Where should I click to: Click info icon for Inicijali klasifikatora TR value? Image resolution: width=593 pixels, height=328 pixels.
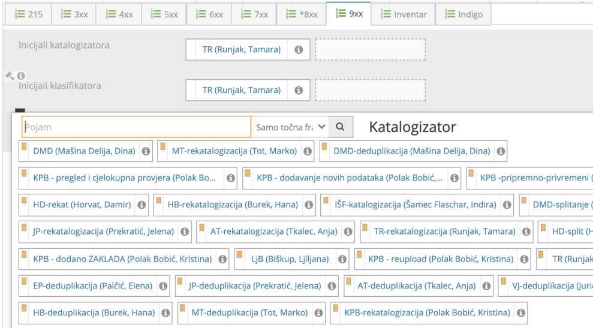click(x=299, y=90)
